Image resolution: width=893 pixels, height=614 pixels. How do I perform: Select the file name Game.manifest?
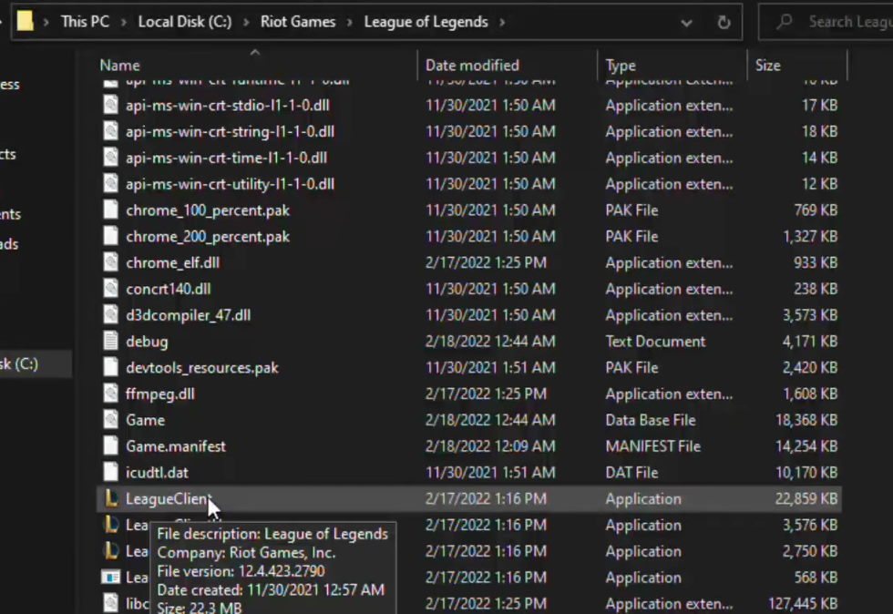tap(176, 446)
